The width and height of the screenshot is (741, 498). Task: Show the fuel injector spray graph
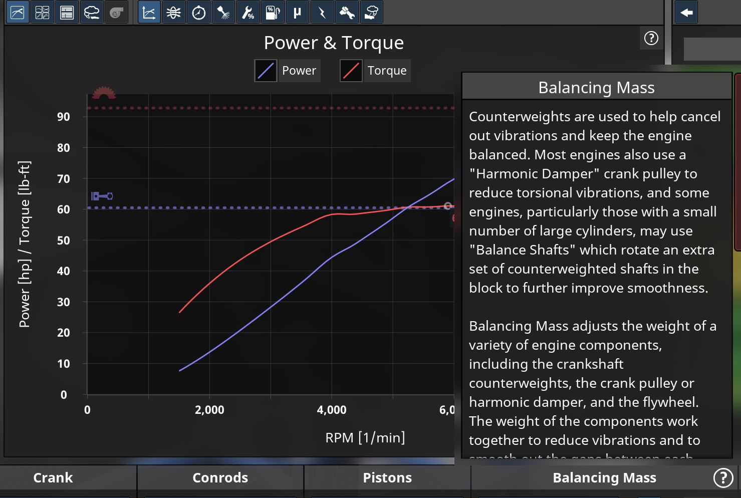(223, 13)
